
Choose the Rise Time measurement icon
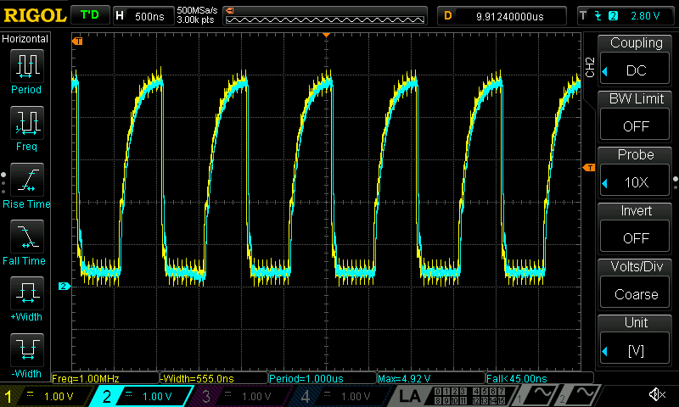click(x=27, y=180)
